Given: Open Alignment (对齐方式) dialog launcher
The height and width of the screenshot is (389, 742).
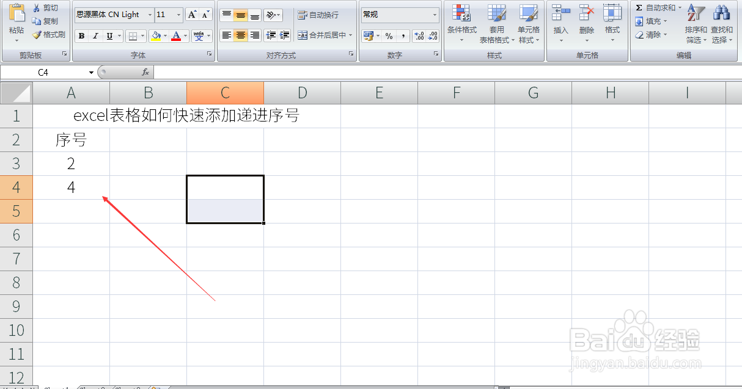Looking at the screenshot, I should pyautogui.click(x=351, y=54).
